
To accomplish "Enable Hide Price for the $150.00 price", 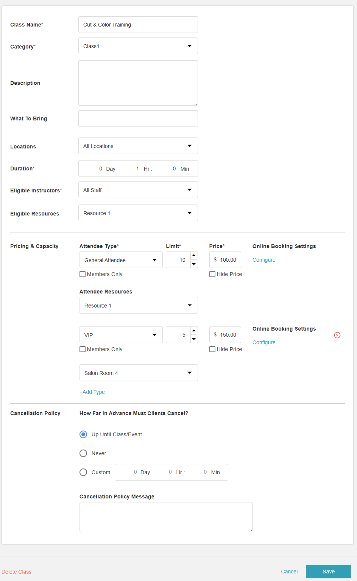I will [212, 349].
